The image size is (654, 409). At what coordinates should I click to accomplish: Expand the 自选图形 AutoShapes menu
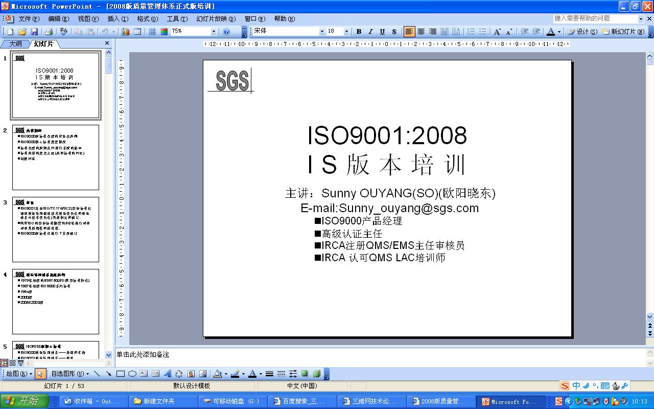70,374
